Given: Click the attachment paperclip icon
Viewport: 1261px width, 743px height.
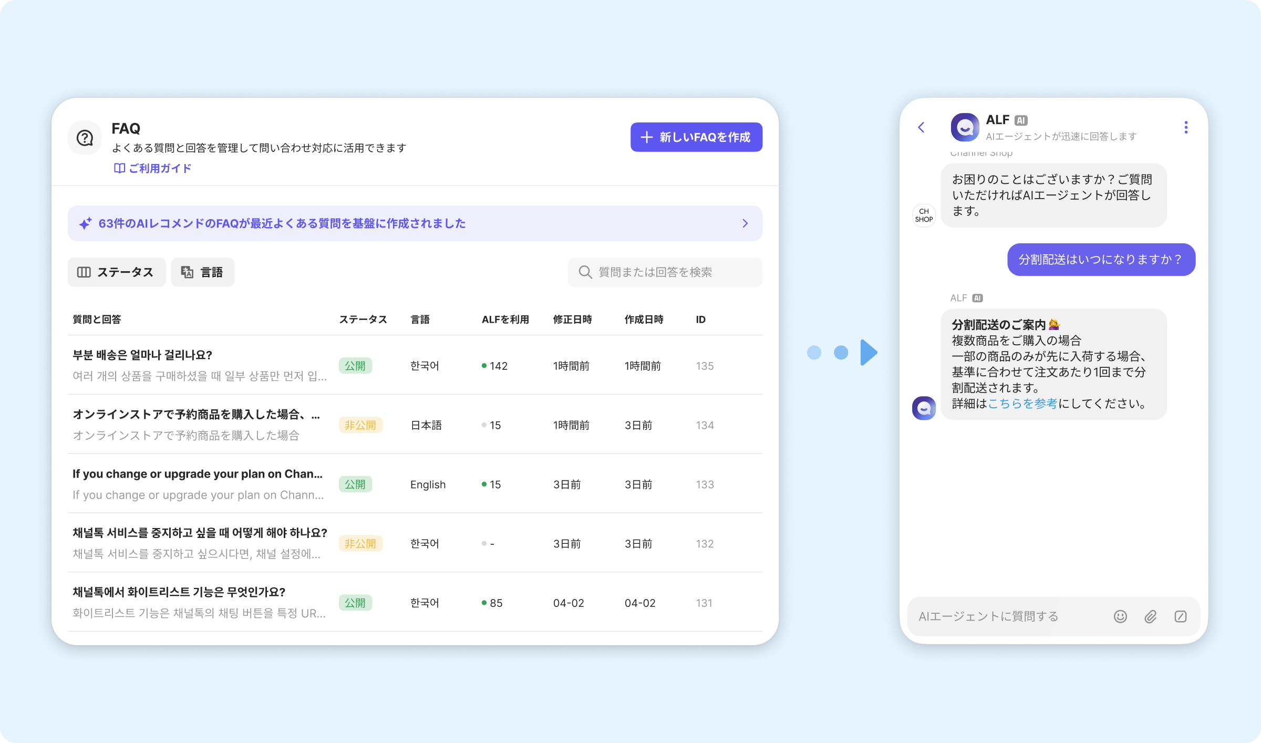Looking at the screenshot, I should coord(1151,616).
